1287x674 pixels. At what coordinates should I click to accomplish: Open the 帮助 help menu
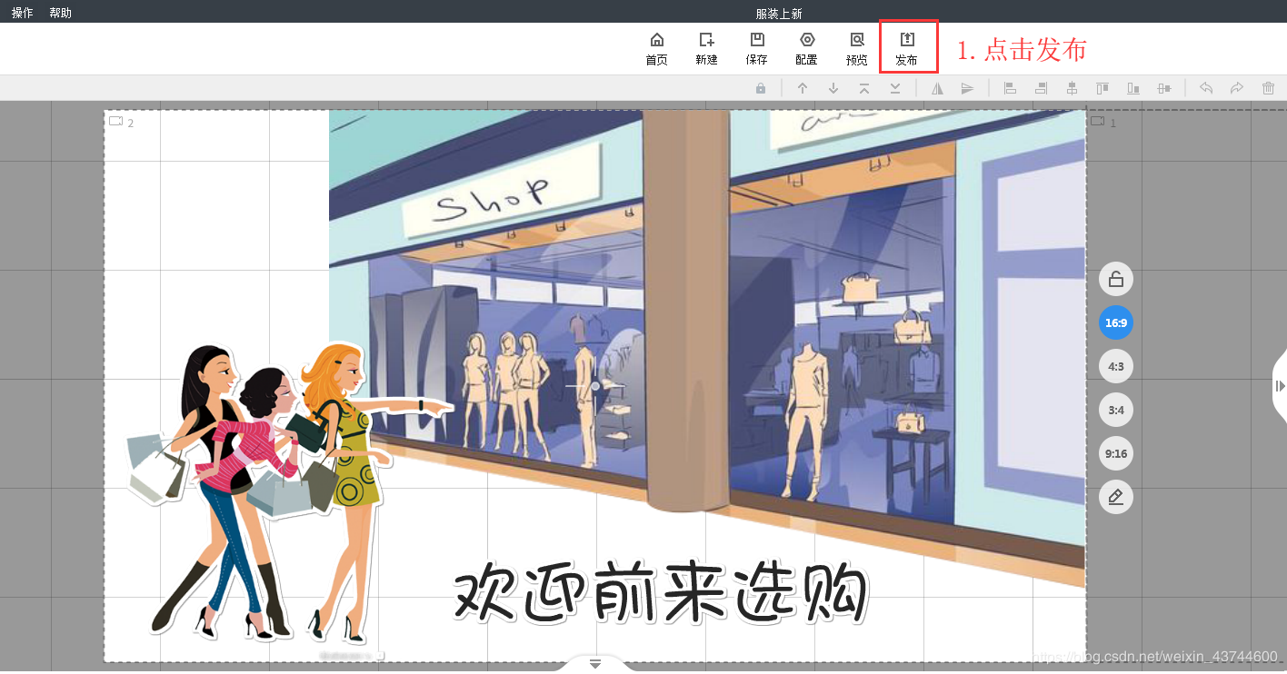click(x=60, y=13)
